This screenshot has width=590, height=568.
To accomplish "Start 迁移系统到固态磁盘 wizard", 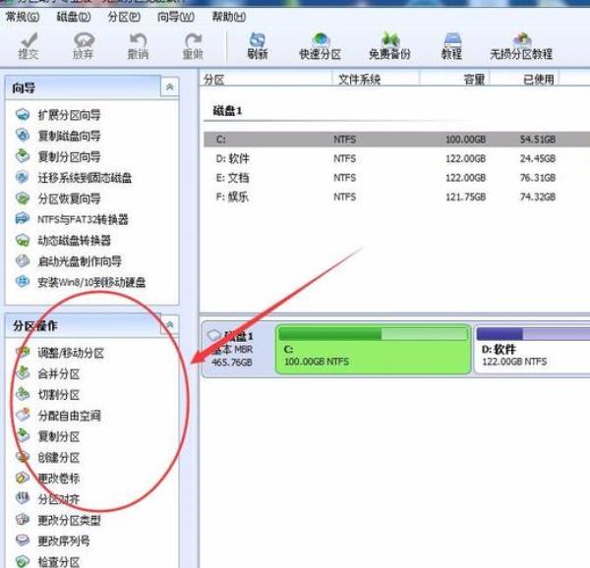I will pos(74,178).
